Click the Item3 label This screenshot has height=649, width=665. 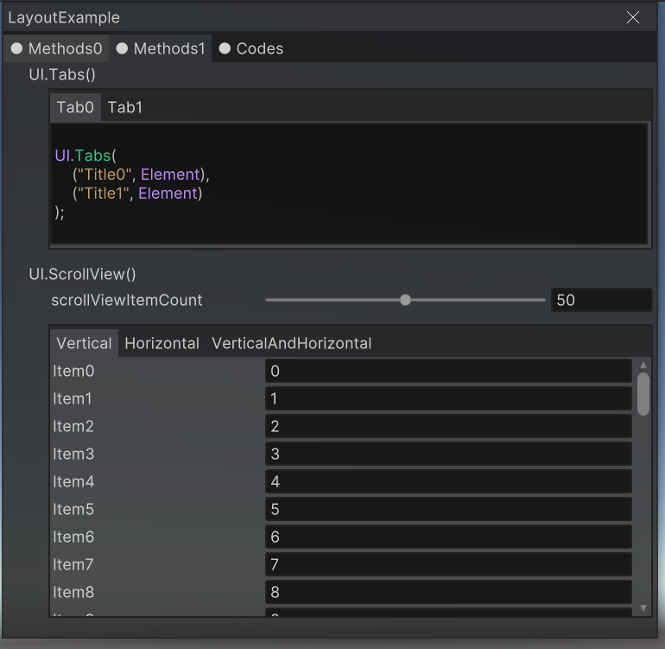(x=73, y=454)
